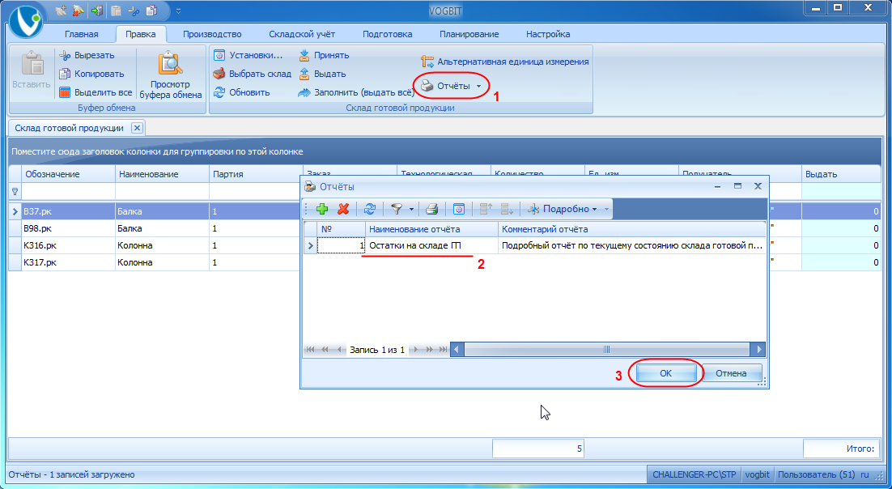Click the Отмена button

point(731,373)
